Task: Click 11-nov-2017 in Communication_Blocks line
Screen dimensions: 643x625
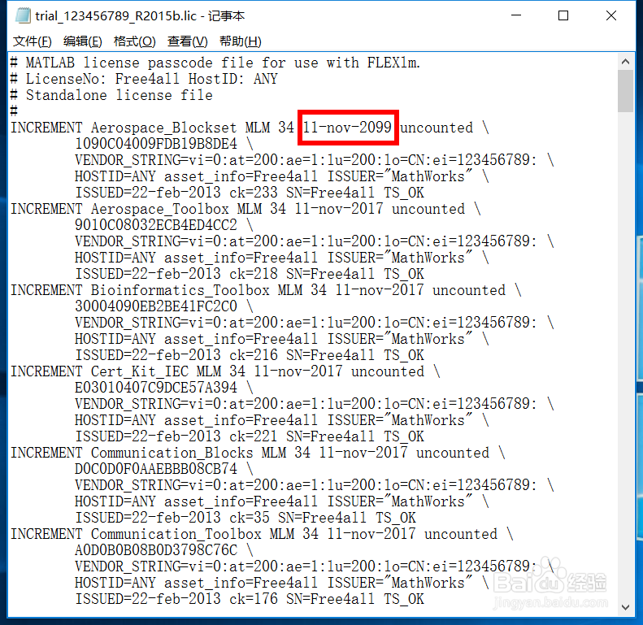Action: (x=363, y=453)
